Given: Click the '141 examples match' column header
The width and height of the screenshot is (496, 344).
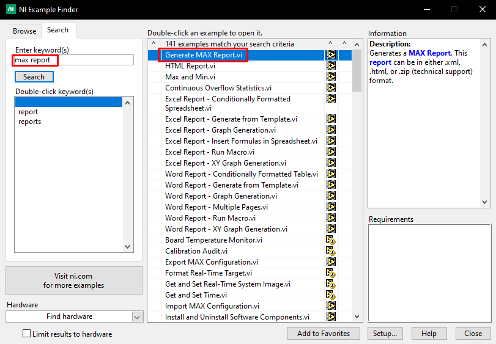Looking at the screenshot, I should coord(242,44).
